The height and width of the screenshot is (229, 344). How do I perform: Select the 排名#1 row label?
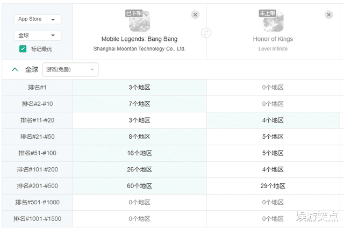pyautogui.click(x=37, y=87)
